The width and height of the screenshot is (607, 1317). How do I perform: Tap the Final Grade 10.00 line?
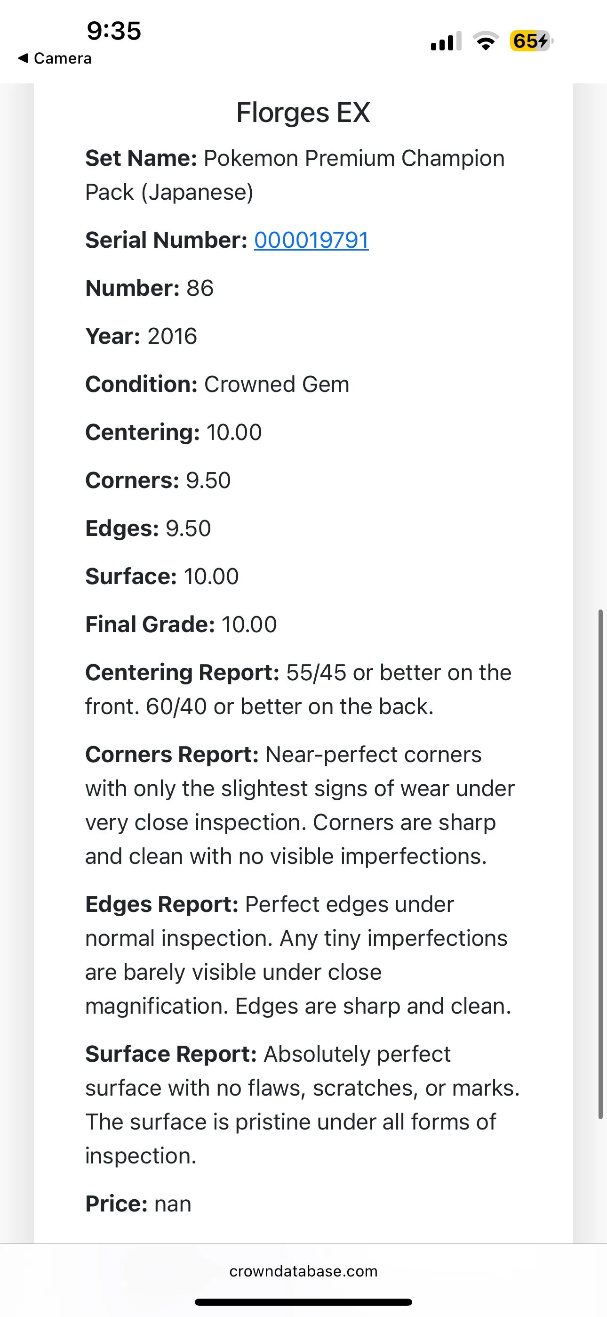[x=181, y=624]
